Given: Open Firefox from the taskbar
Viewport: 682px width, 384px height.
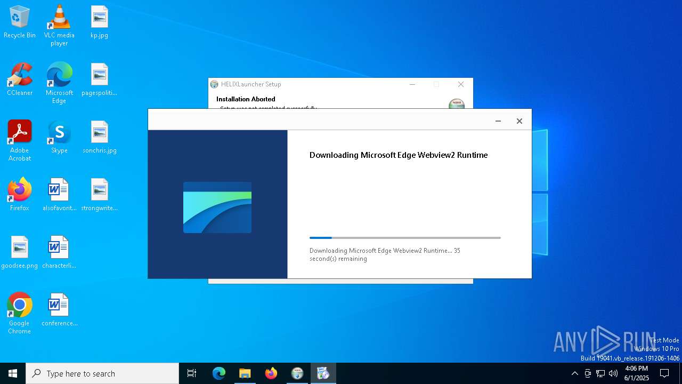Looking at the screenshot, I should pos(271,373).
